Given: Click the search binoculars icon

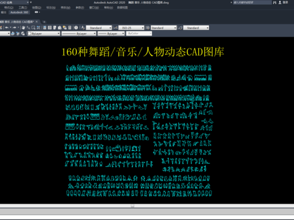Looking at the screenshot, I should click(275, 2).
